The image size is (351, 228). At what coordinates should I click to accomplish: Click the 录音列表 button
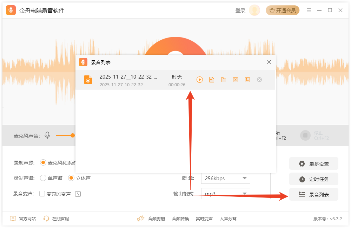[313, 194]
